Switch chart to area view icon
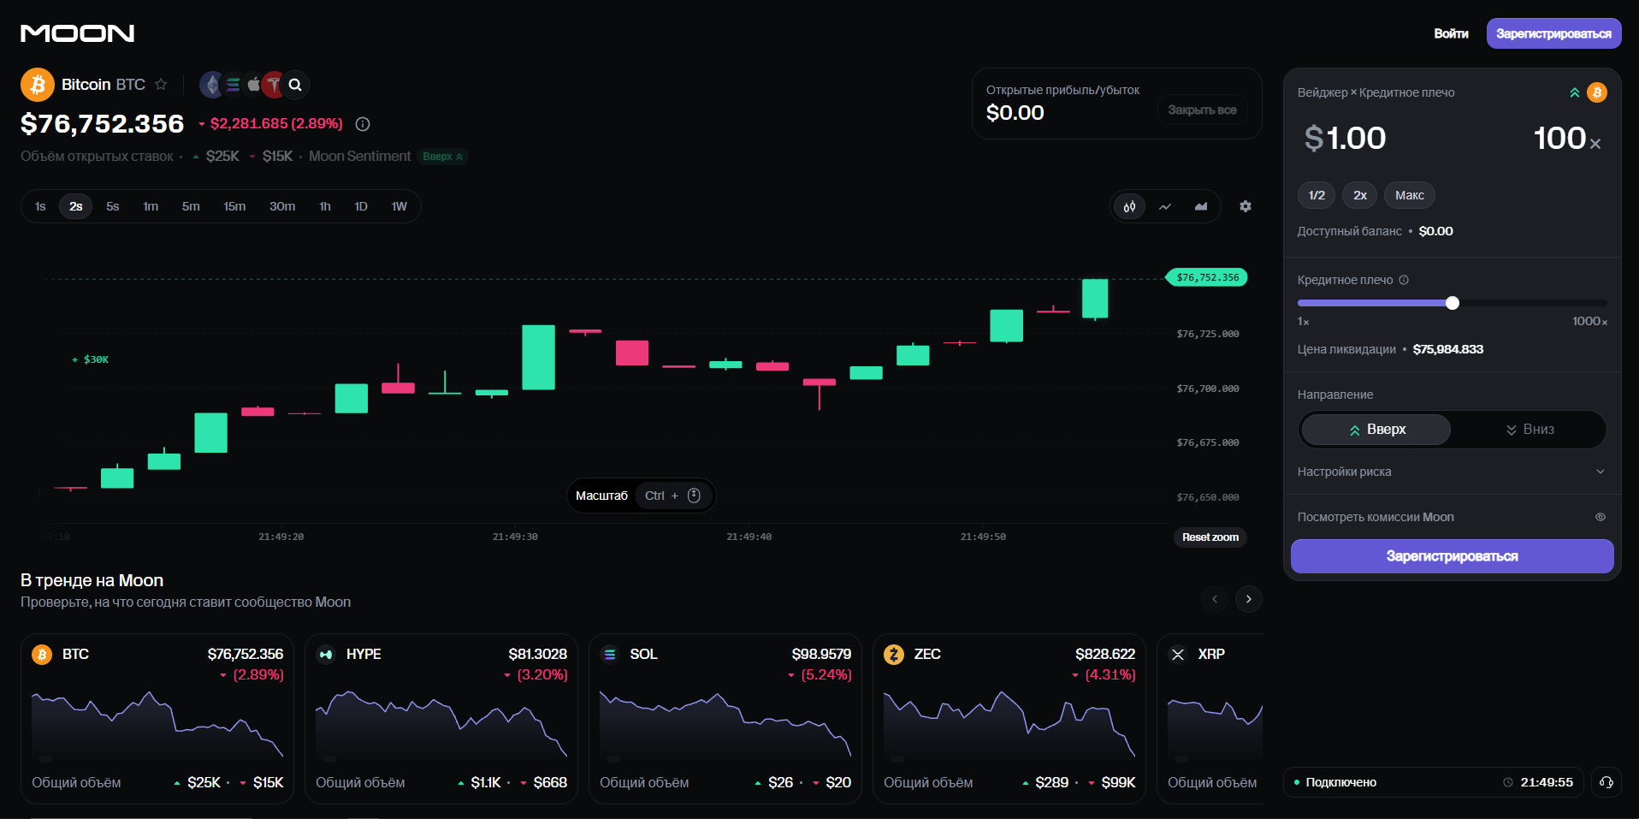1639x819 pixels. 1201,206
